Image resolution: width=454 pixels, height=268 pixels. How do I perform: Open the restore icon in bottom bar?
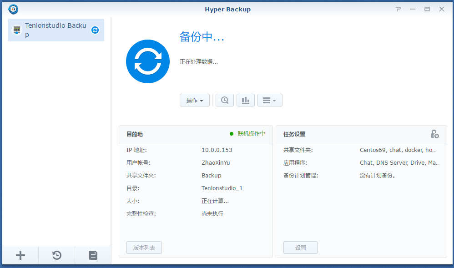tap(57, 255)
